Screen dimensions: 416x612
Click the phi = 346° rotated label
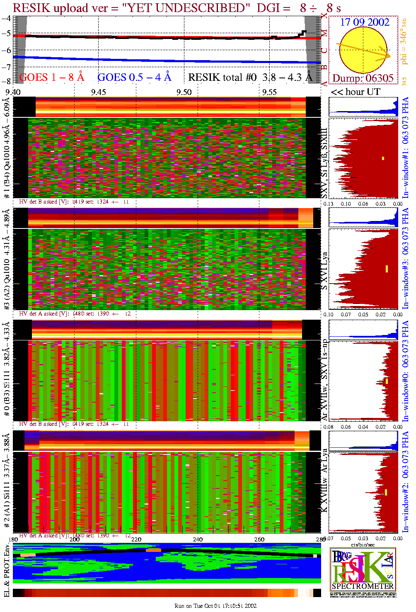pos(404,41)
